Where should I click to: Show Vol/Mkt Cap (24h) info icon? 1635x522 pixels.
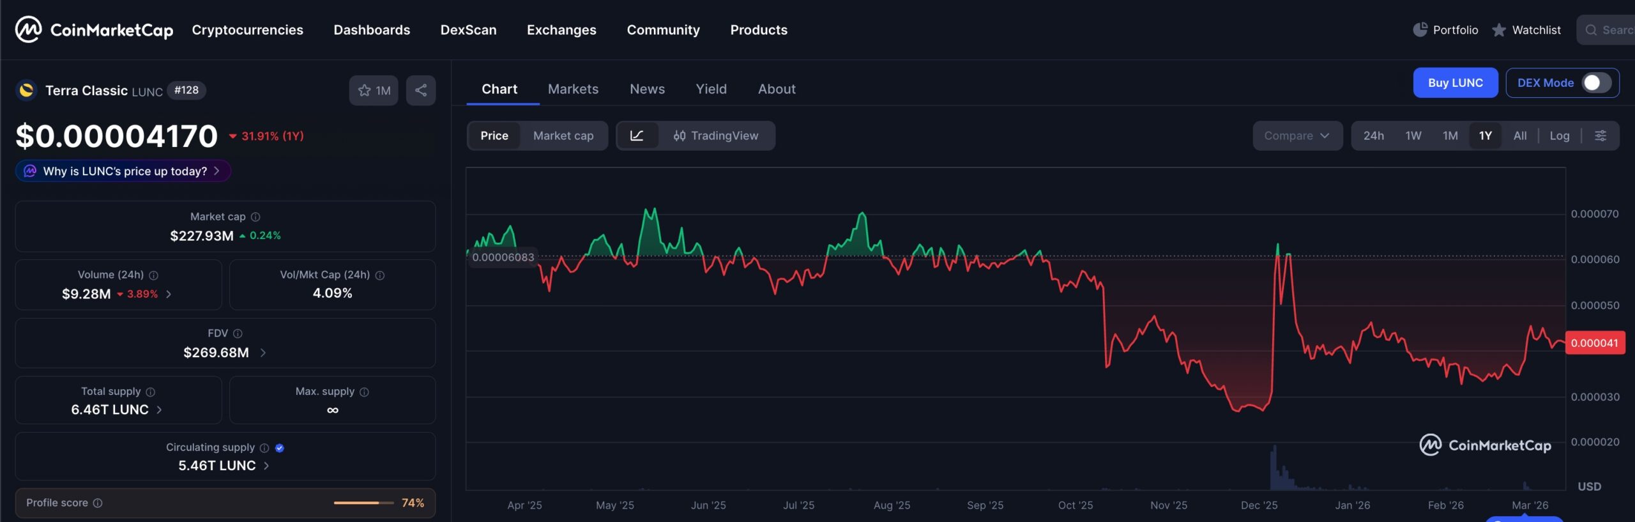pos(380,275)
